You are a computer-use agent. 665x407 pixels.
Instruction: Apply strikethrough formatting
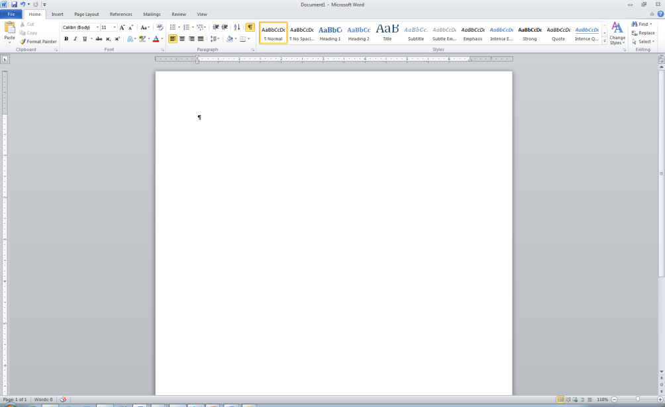point(99,39)
